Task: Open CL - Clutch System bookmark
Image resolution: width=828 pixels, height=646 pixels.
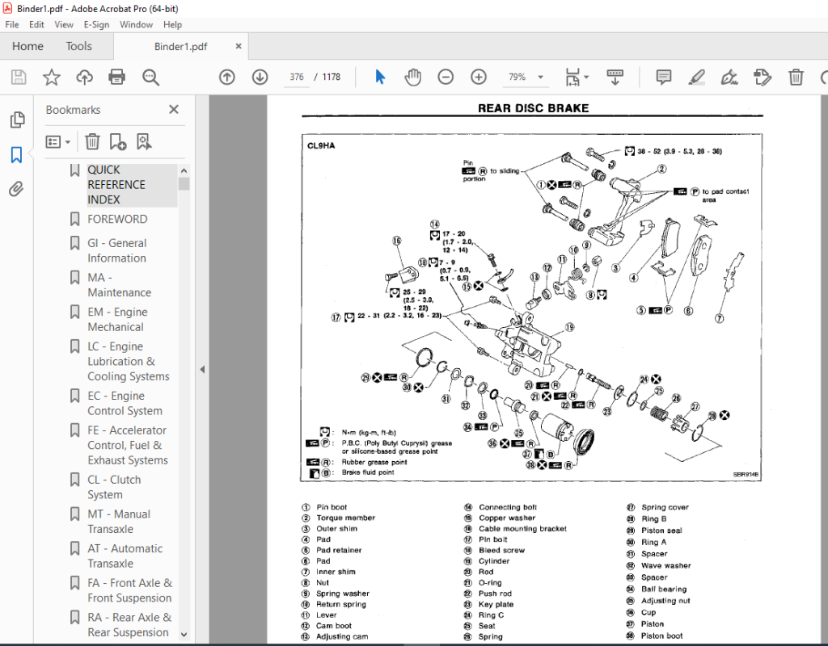Action: coord(113,487)
